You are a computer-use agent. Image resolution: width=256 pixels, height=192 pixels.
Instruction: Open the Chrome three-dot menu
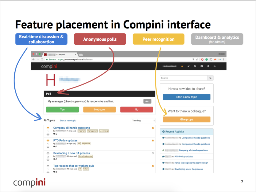click(x=223, y=59)
